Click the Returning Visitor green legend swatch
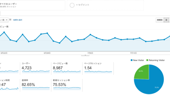The width and height of the screenshot is (170, 95). [x=147, y=60]
